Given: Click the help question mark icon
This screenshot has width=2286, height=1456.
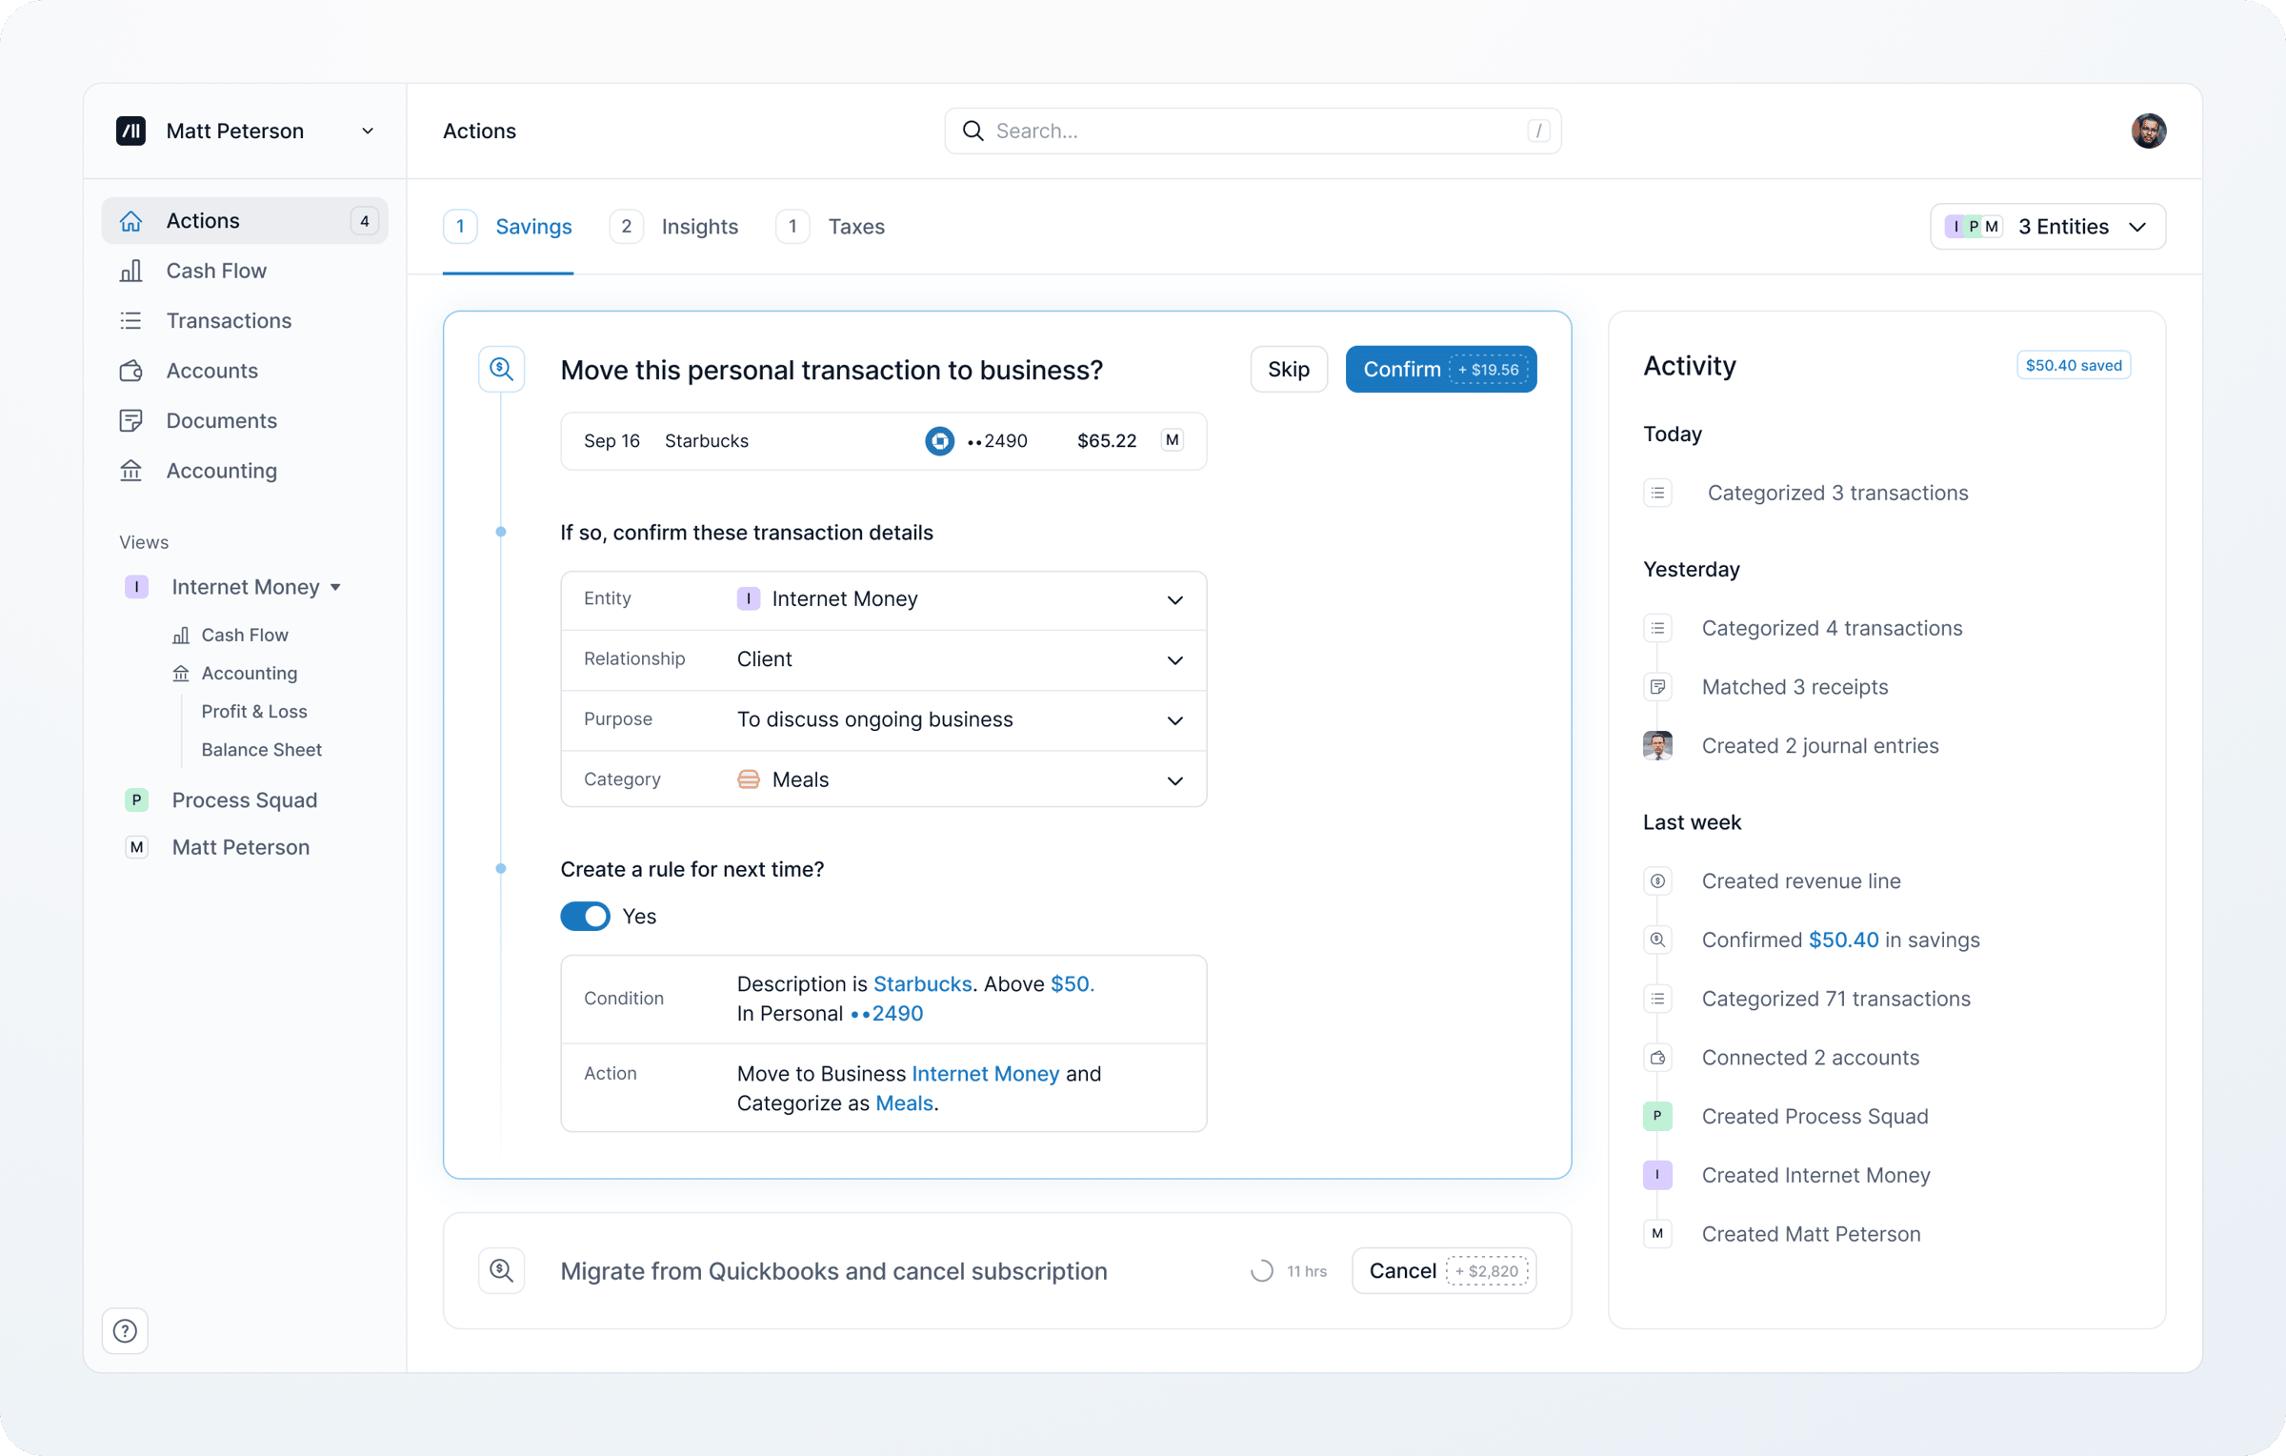Looking at the screenshot, I should (125, 1330).
